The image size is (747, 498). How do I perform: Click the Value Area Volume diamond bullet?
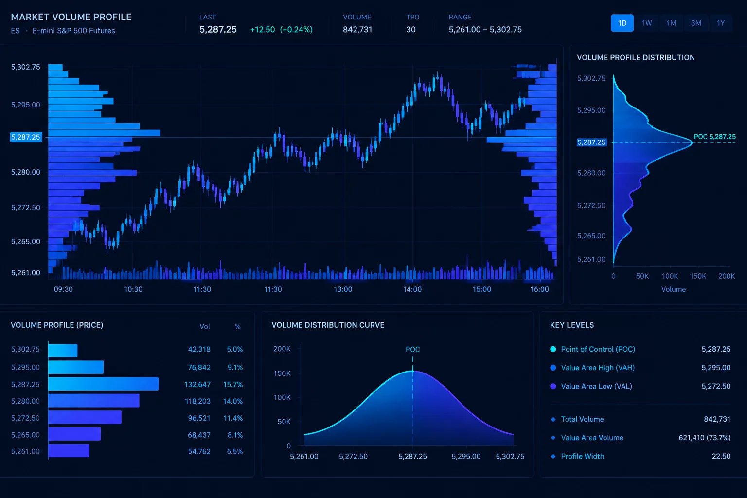tap(553, 438)
